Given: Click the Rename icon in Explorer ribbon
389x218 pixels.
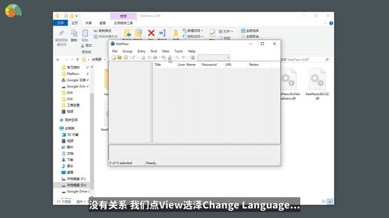Looking at the screenshot, I should tap(162, 33).
